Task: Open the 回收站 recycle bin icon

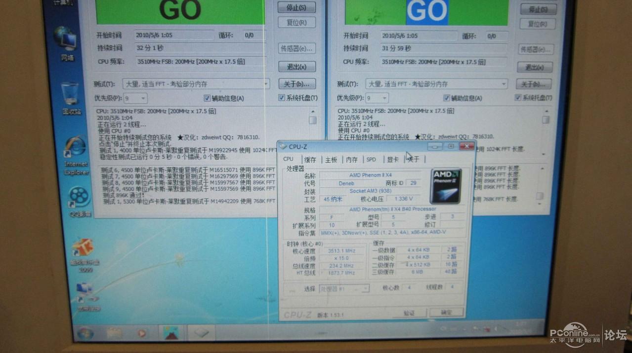Action: (70, 98)
